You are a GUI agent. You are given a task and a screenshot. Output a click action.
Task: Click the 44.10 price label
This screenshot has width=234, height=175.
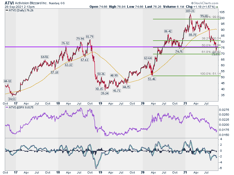coord(7,81)
